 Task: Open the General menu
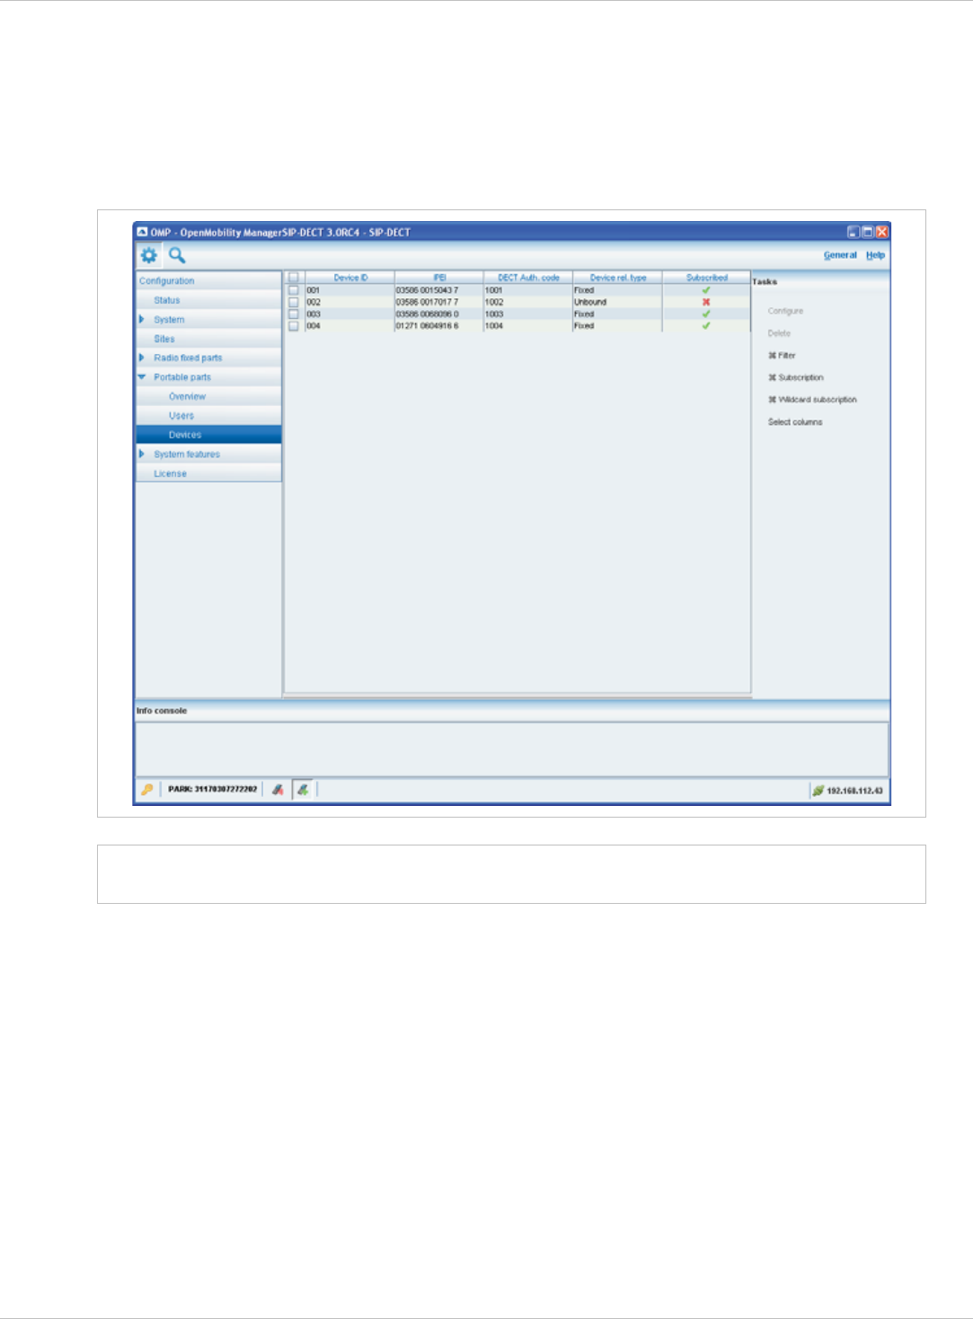840,255
